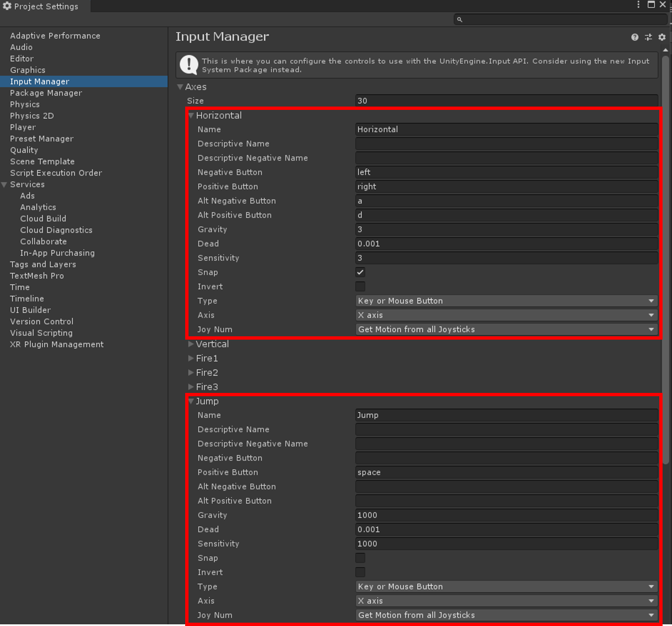The width and height of the screenshot is (672, 626).
Task: Open the Input Manager gear menu
Action: (662, 37)
